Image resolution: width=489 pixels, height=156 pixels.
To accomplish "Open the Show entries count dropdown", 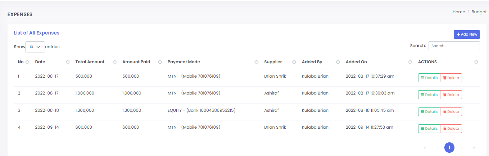I will click(35, 47).
